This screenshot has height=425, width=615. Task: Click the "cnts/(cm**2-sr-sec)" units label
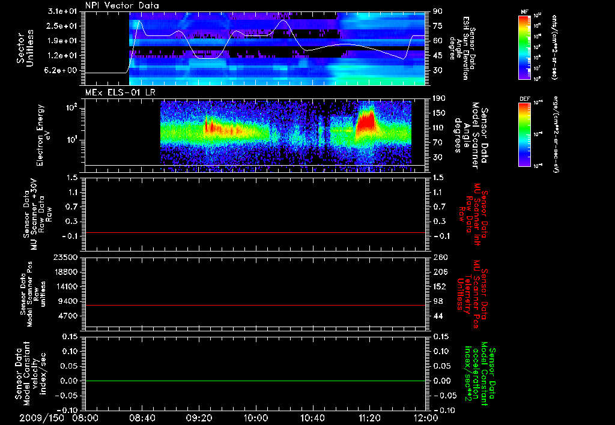[554, 47]
